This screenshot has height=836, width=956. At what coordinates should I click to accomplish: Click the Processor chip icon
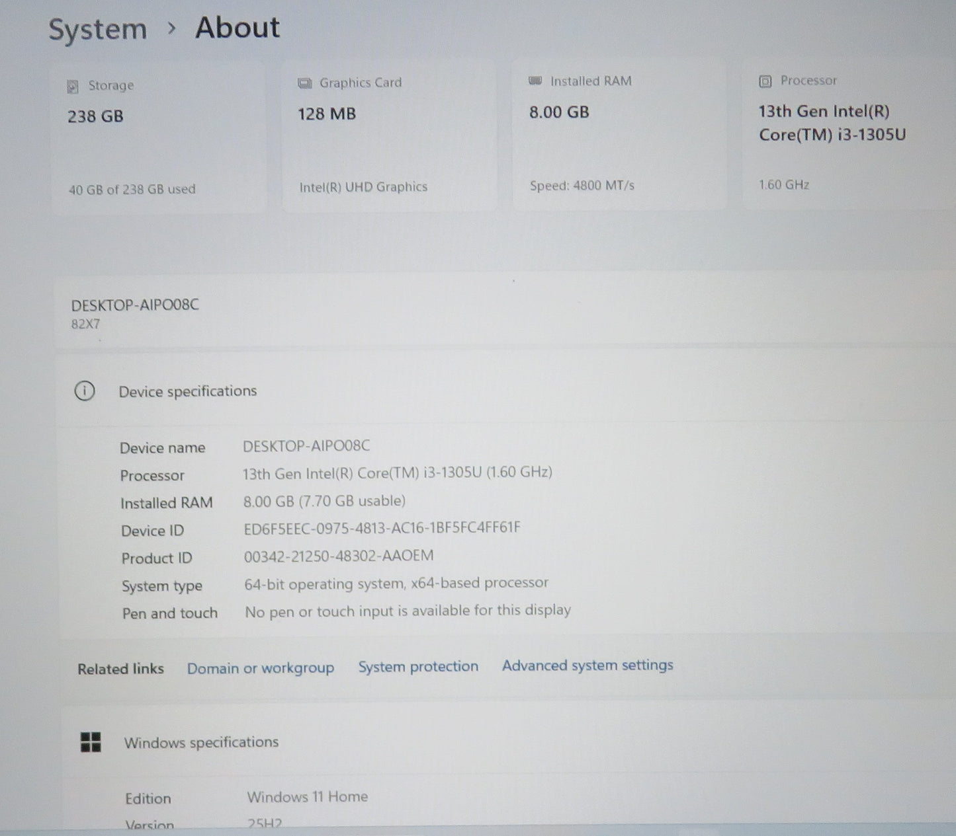pyautogui.click(x=765, y=81)
